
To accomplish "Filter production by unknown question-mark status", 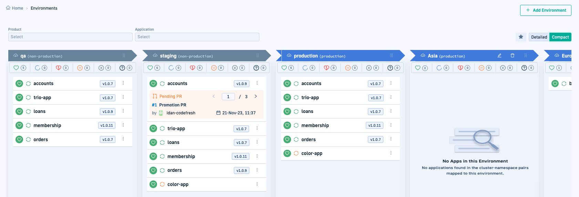I will pos(394,68).
